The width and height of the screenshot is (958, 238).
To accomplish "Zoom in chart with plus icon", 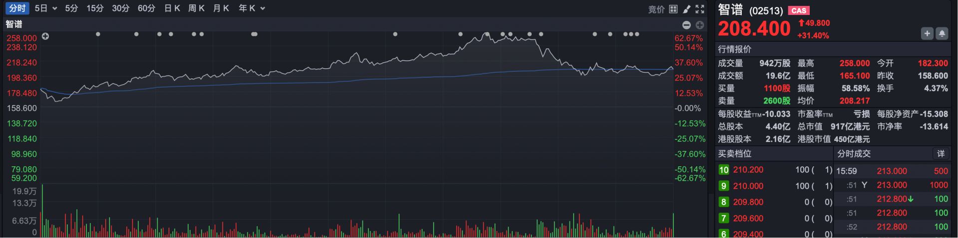I will point(699,25).
